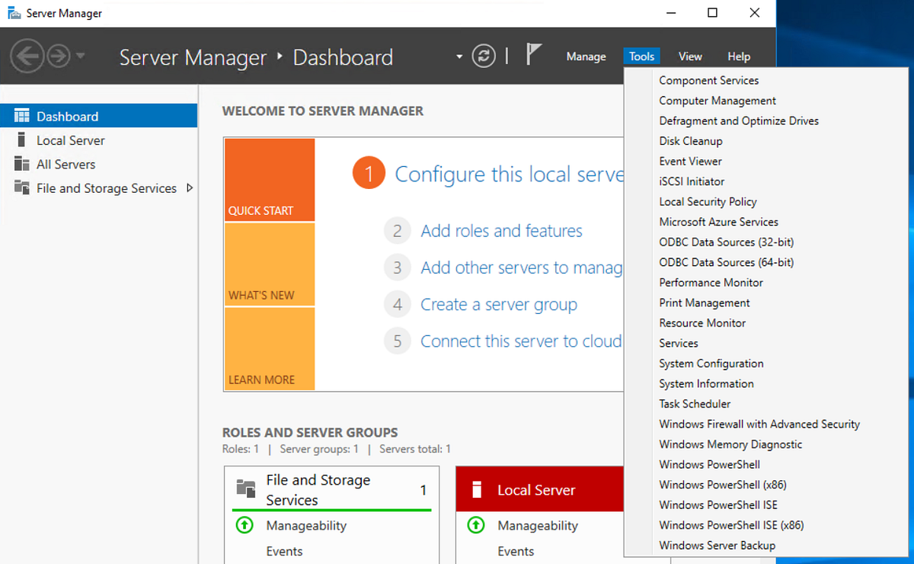Image resolution: width=914 pixels, height=564 pixels.
Task: Click Server Manager title bar app icon
Action: click(14, 13)
